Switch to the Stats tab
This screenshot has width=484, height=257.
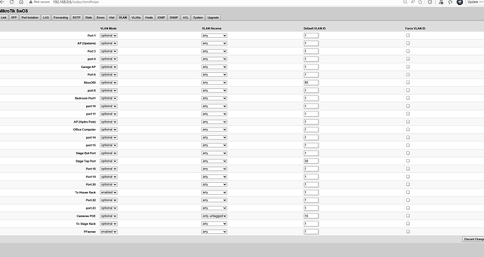(x=88, y=18)
